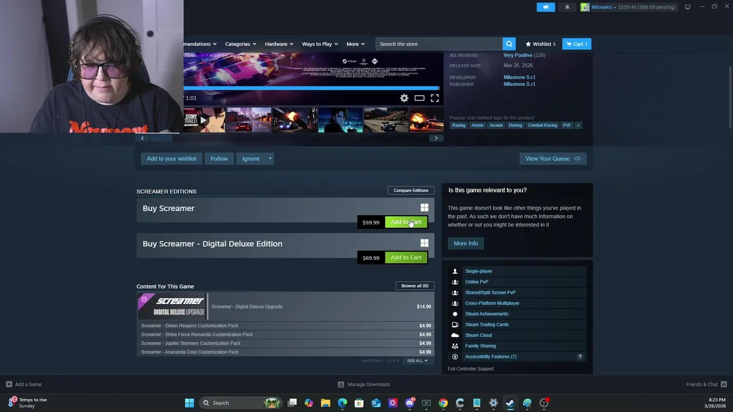Open Strike Force Romanda Customization Pack
The width and height of the screenshot is (733, 412).
coord(285,334)
